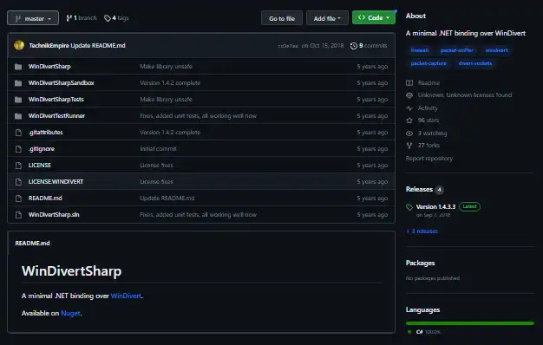Image resolution: width=543 pixels, height=345 pixels.
Task: Select the packet-sniffer topic tag
Action: point(457,50)
